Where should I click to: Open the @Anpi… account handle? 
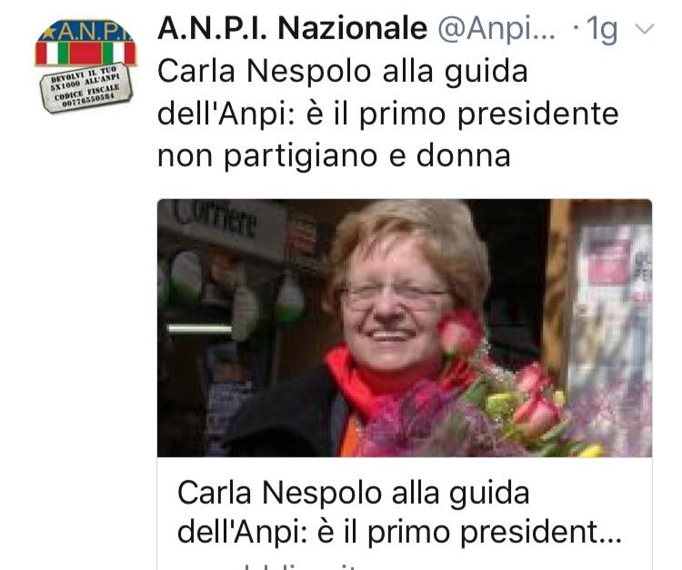click(x=496, y=30)
